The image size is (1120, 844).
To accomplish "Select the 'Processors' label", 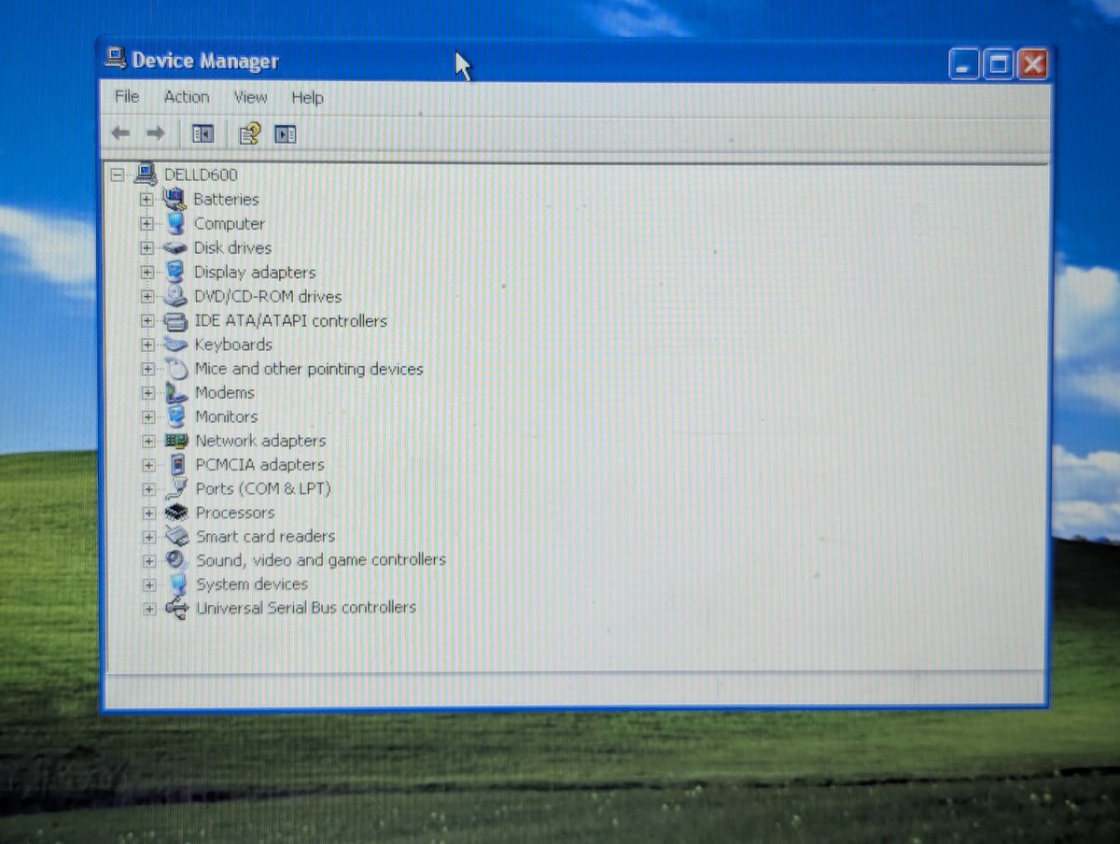I will pos(235,513).
